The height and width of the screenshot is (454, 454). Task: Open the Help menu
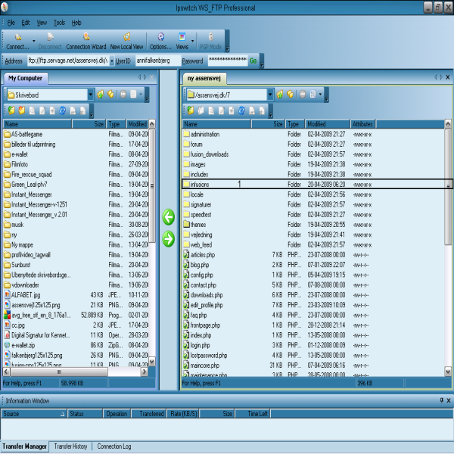(76, 23)
